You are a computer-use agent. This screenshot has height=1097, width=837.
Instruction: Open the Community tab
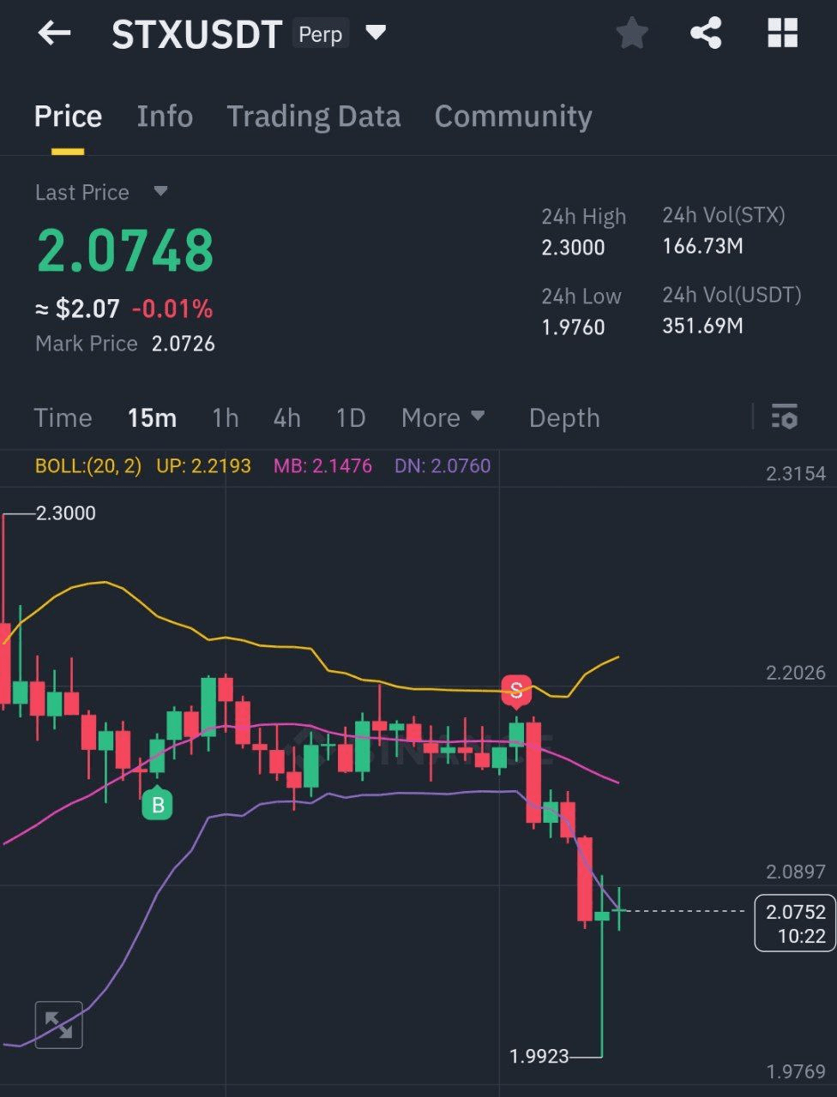click(x=513, y=117)
